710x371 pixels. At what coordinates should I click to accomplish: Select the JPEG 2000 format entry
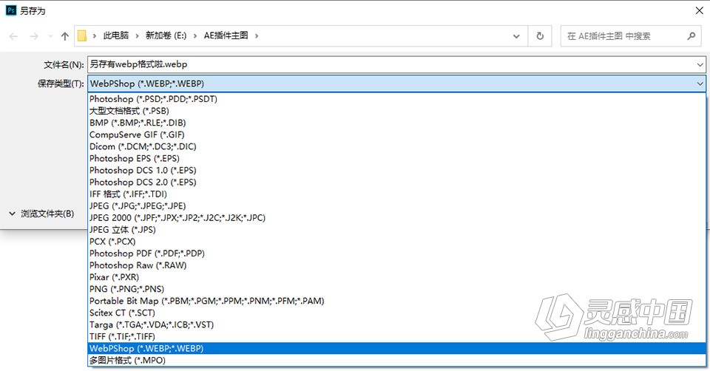[396, 217]
